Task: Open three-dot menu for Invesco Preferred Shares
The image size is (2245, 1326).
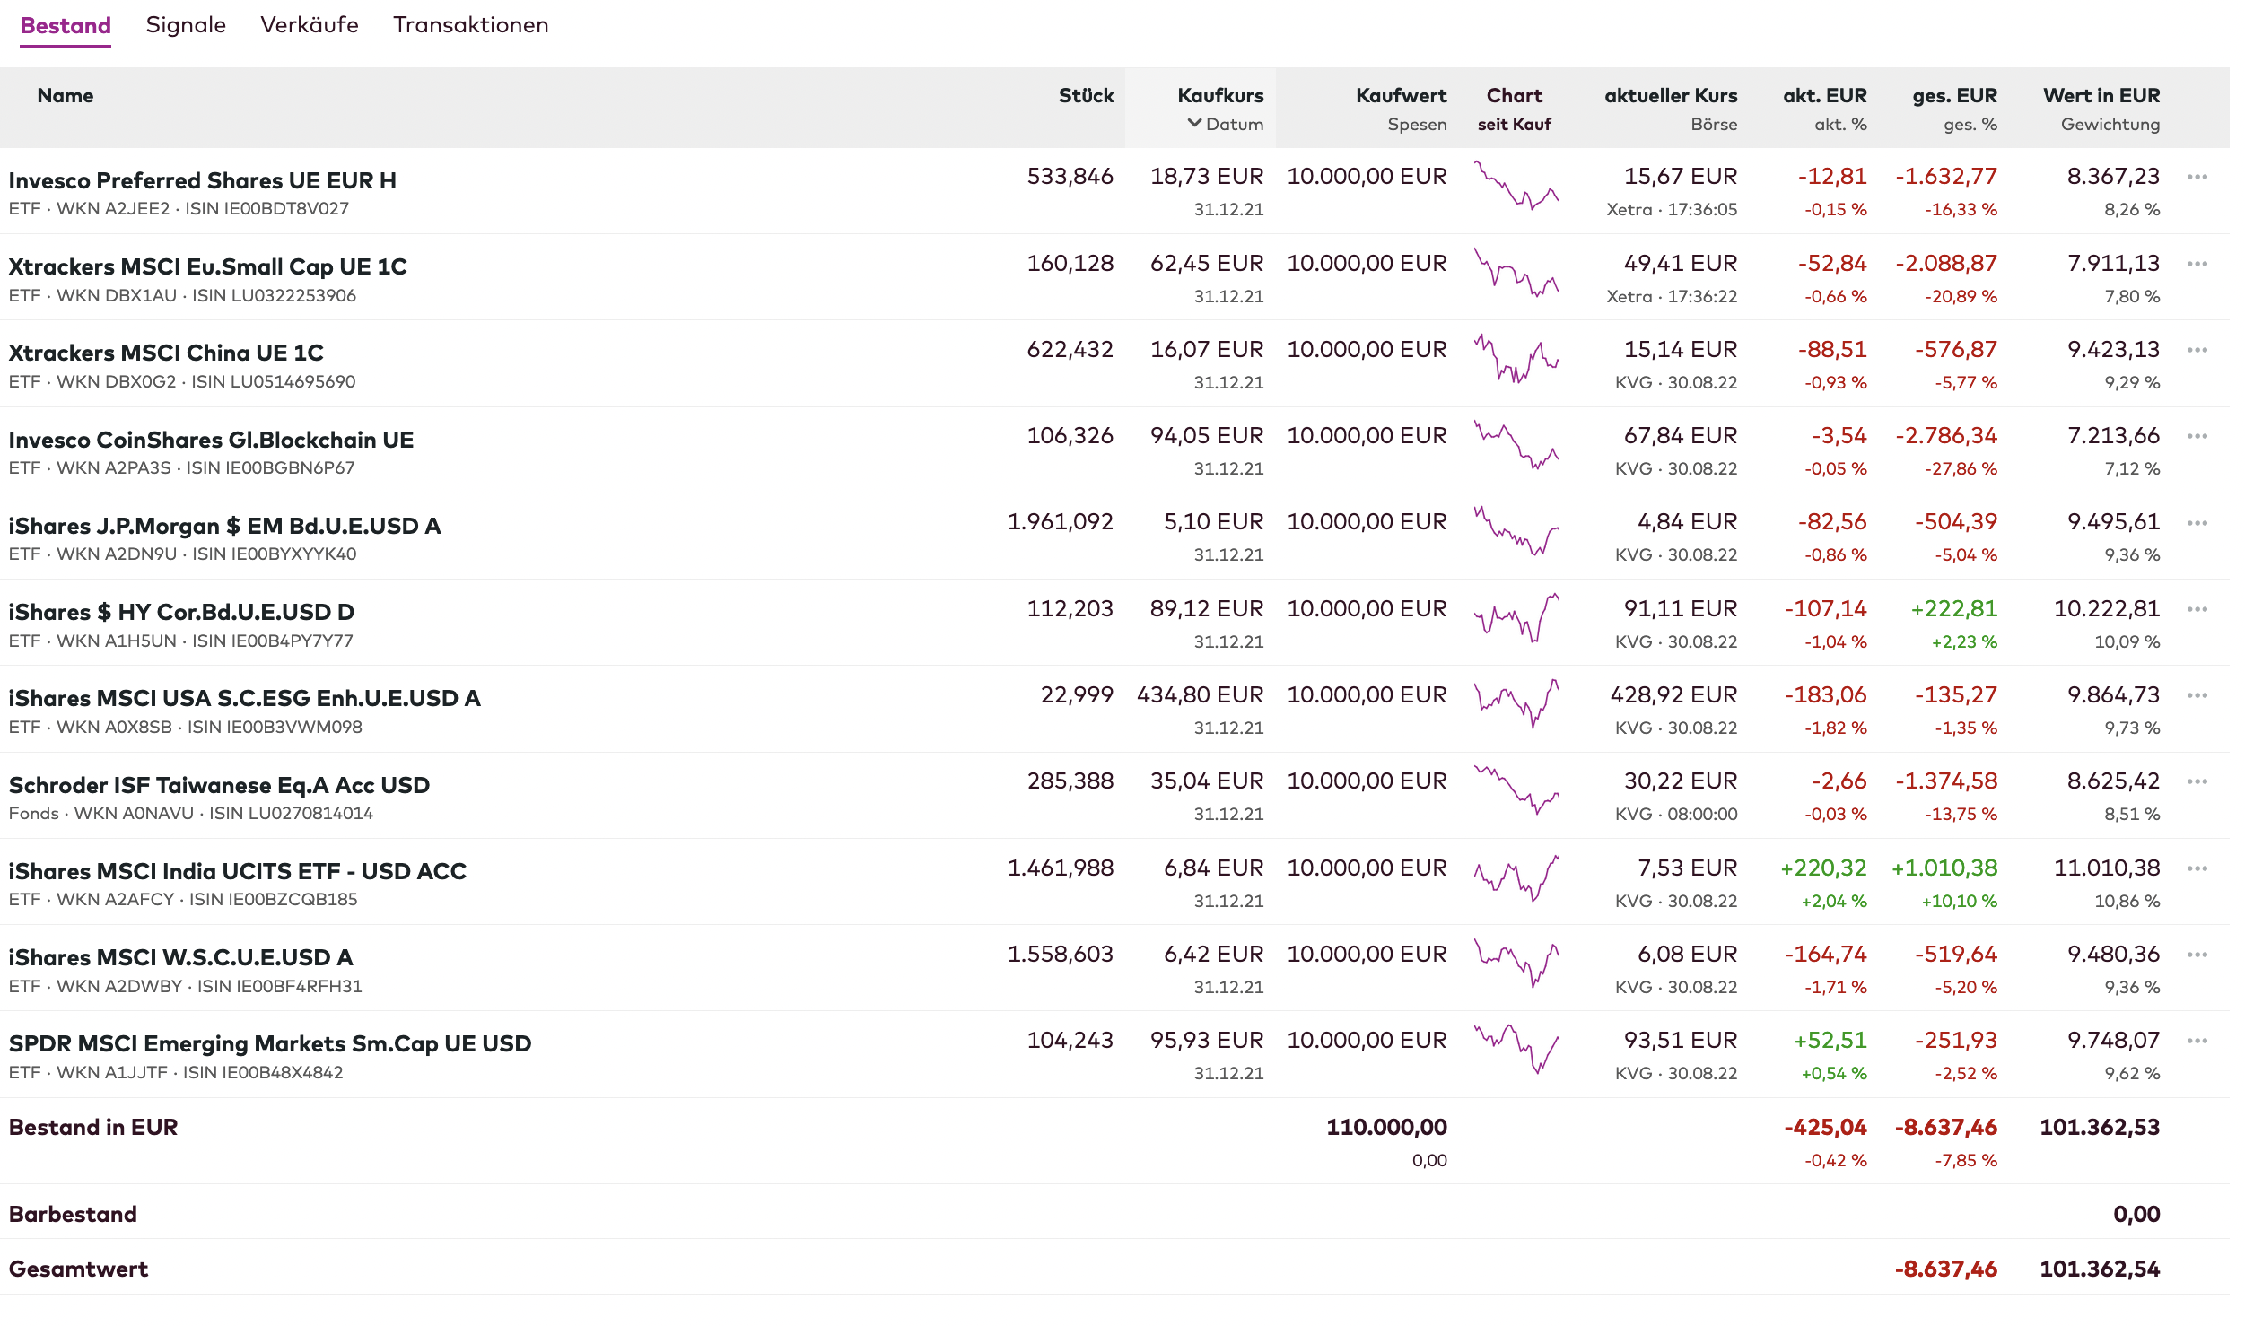Action: coord(2197,177)
